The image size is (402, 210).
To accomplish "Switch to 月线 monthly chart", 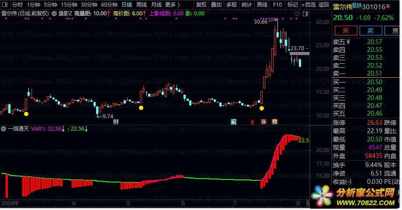I will 156,5.
